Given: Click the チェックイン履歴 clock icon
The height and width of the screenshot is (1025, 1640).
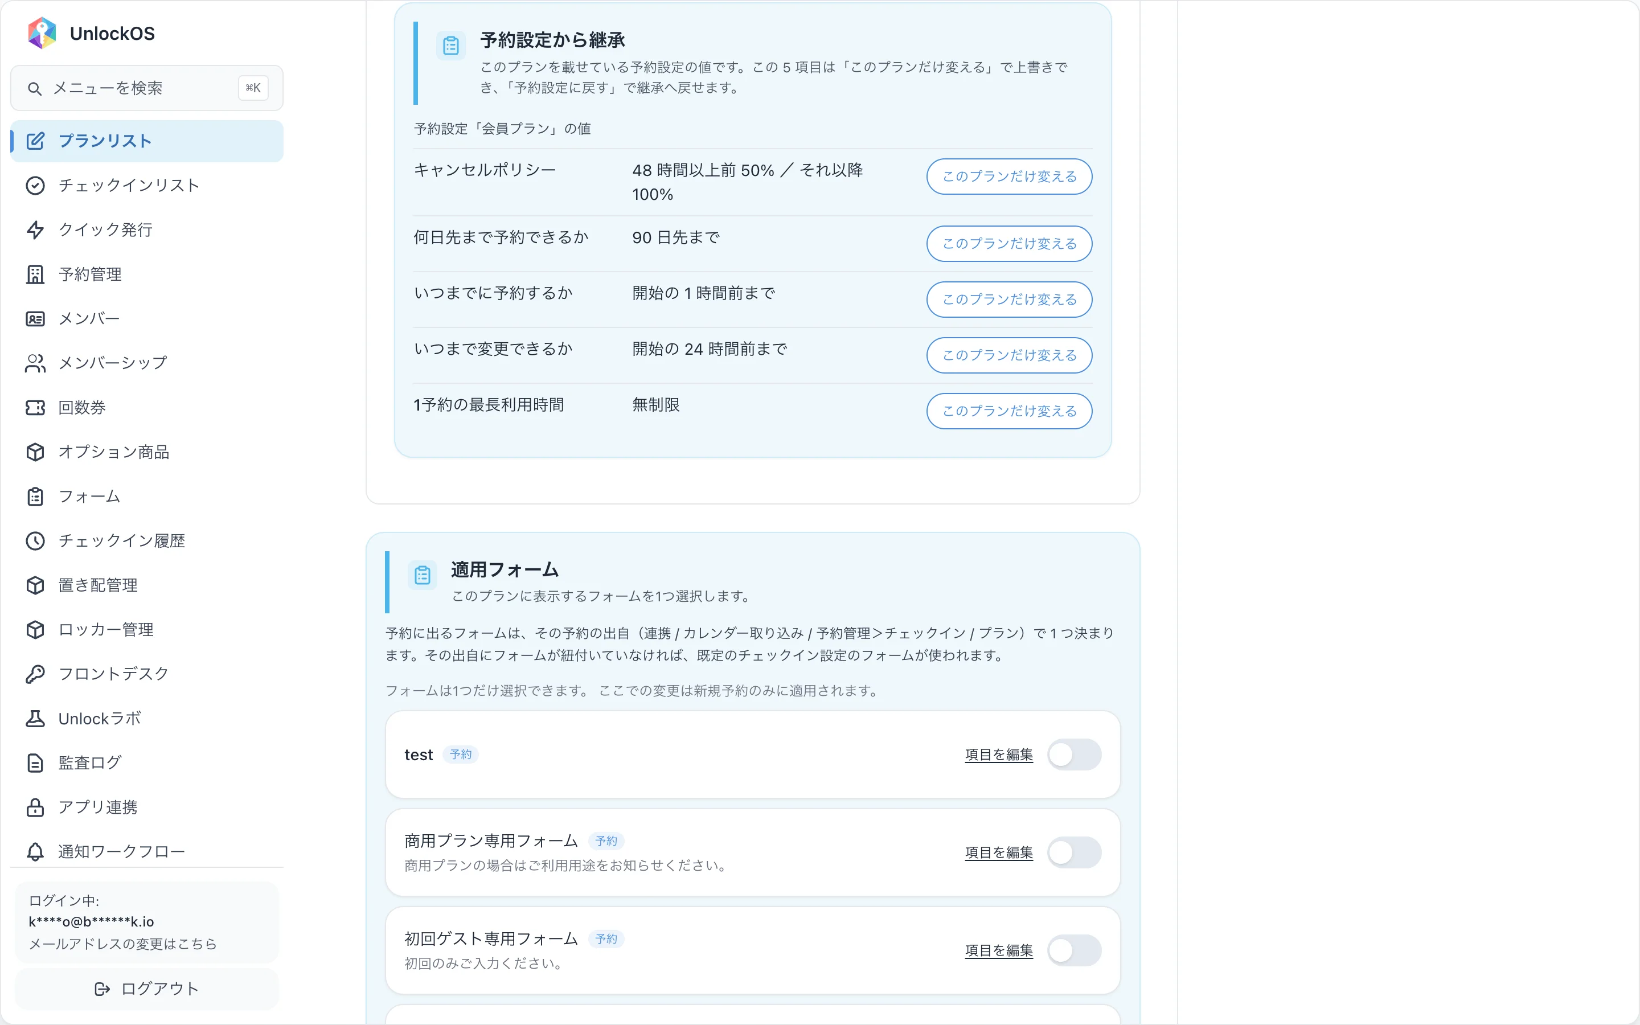Looking at the screenshot, I should (x=35, y=540).
